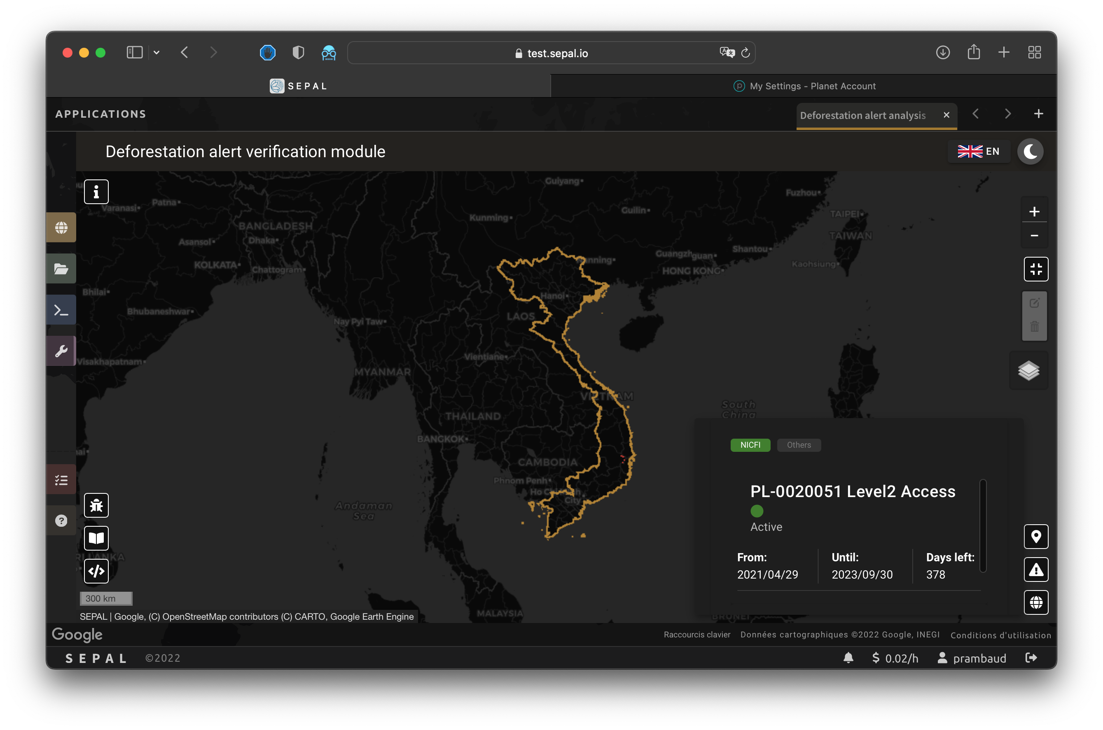The height and width of the screenshot is (730, 1103).
Task: Select the Others chip
Action: [x=798, y=445]
